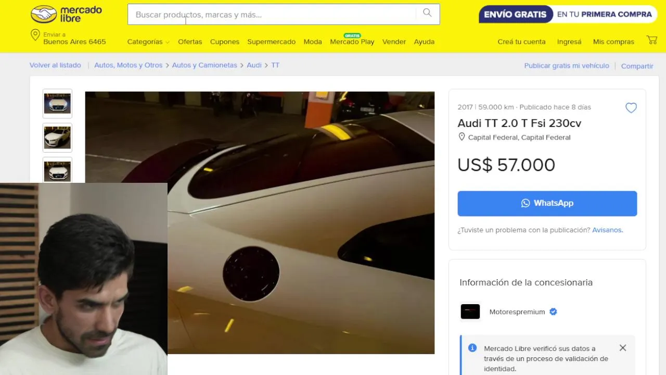
Task: Click the Envío gratis promo banner
Action: click(568, 14)
